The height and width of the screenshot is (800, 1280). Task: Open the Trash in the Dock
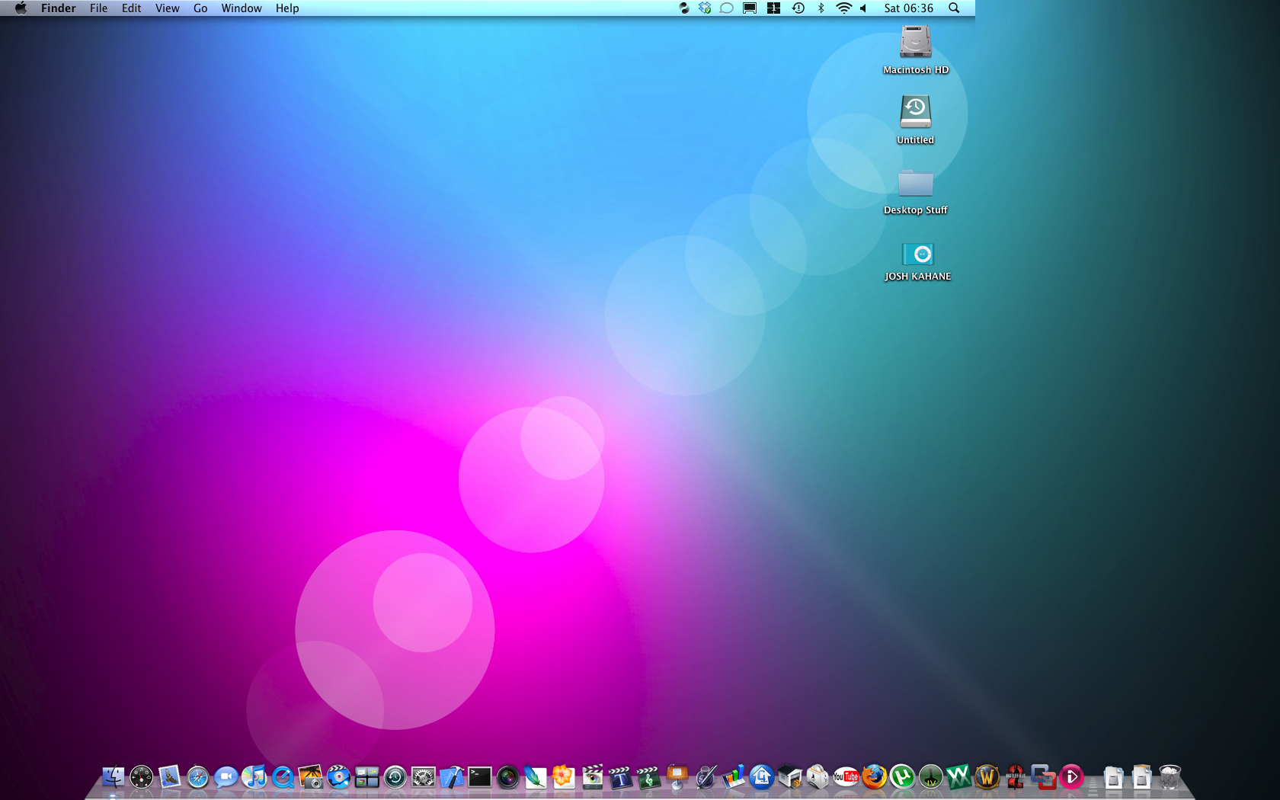[x=1170, y=777]
